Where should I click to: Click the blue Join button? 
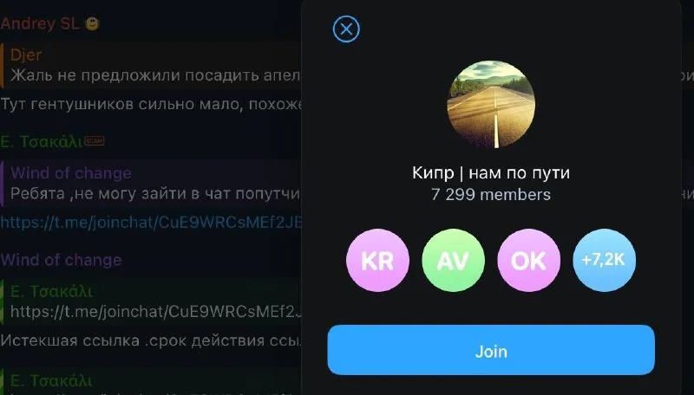pyautogui.click(x=491, y=350)
